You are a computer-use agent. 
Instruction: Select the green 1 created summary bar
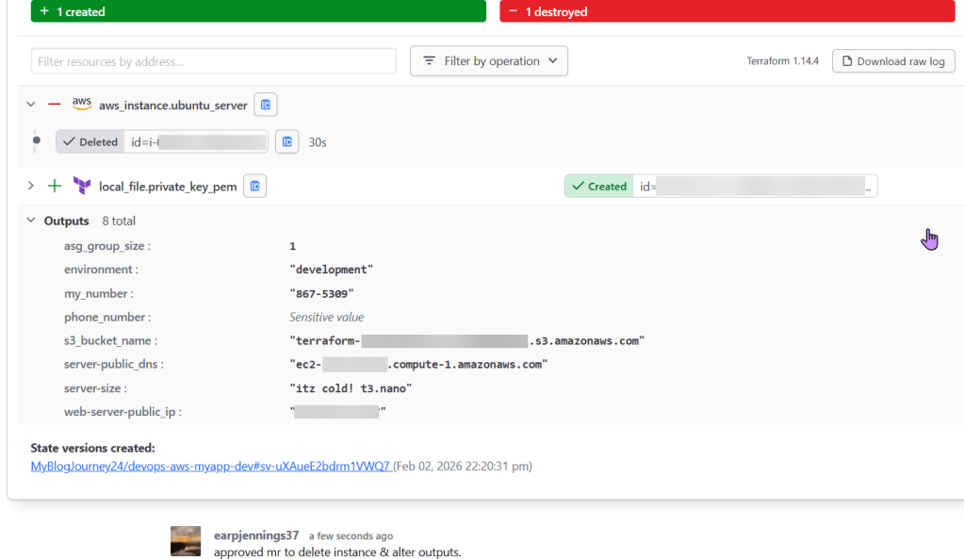pyautogui.click(x=258, y=11)
